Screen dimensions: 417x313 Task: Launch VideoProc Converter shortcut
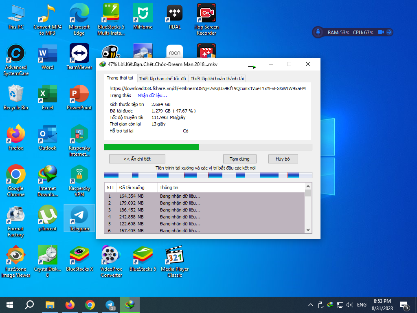[111, 262]
